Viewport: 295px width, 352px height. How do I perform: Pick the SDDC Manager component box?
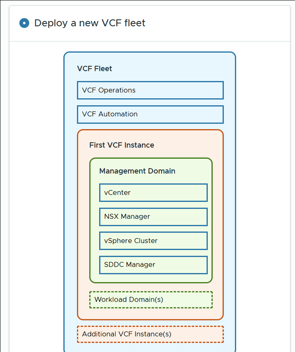point(153,264)
